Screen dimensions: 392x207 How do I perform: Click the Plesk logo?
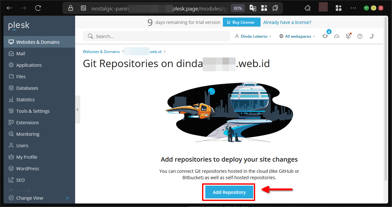(19, 26)
